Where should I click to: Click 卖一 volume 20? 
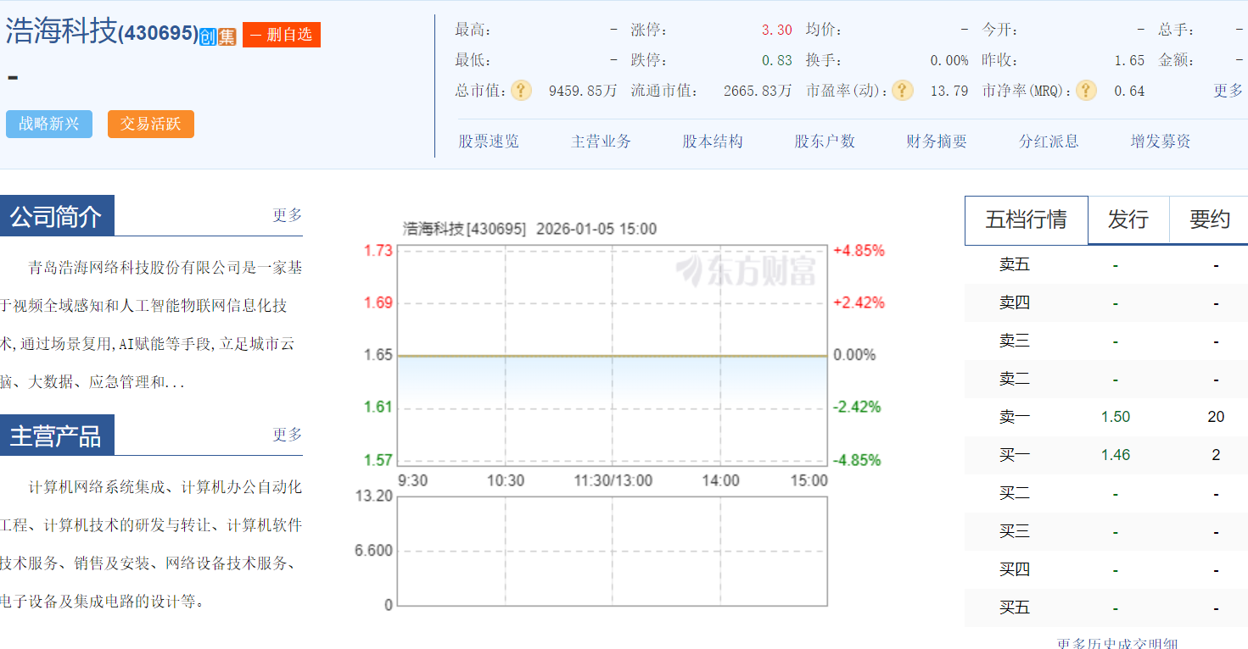point(1216,417)
